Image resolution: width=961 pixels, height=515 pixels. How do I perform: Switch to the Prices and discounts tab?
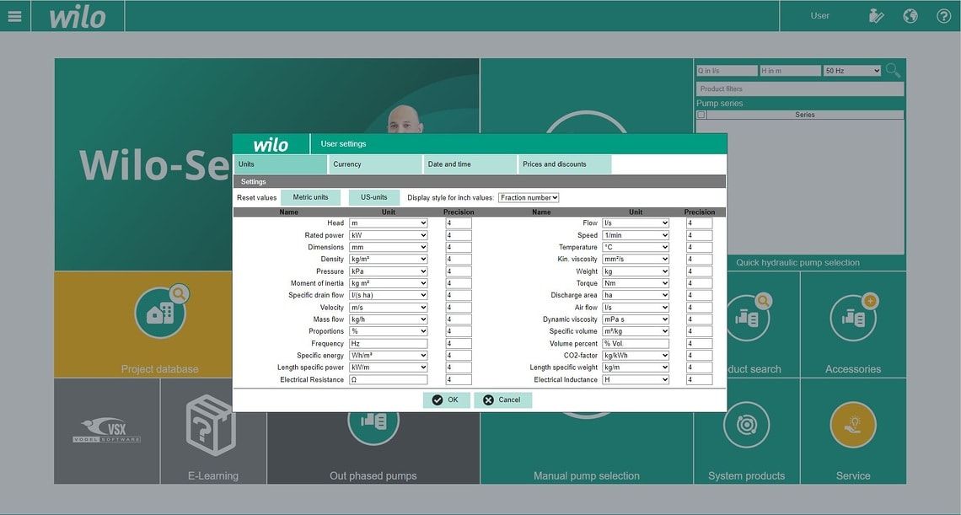[x=564, y=164]
